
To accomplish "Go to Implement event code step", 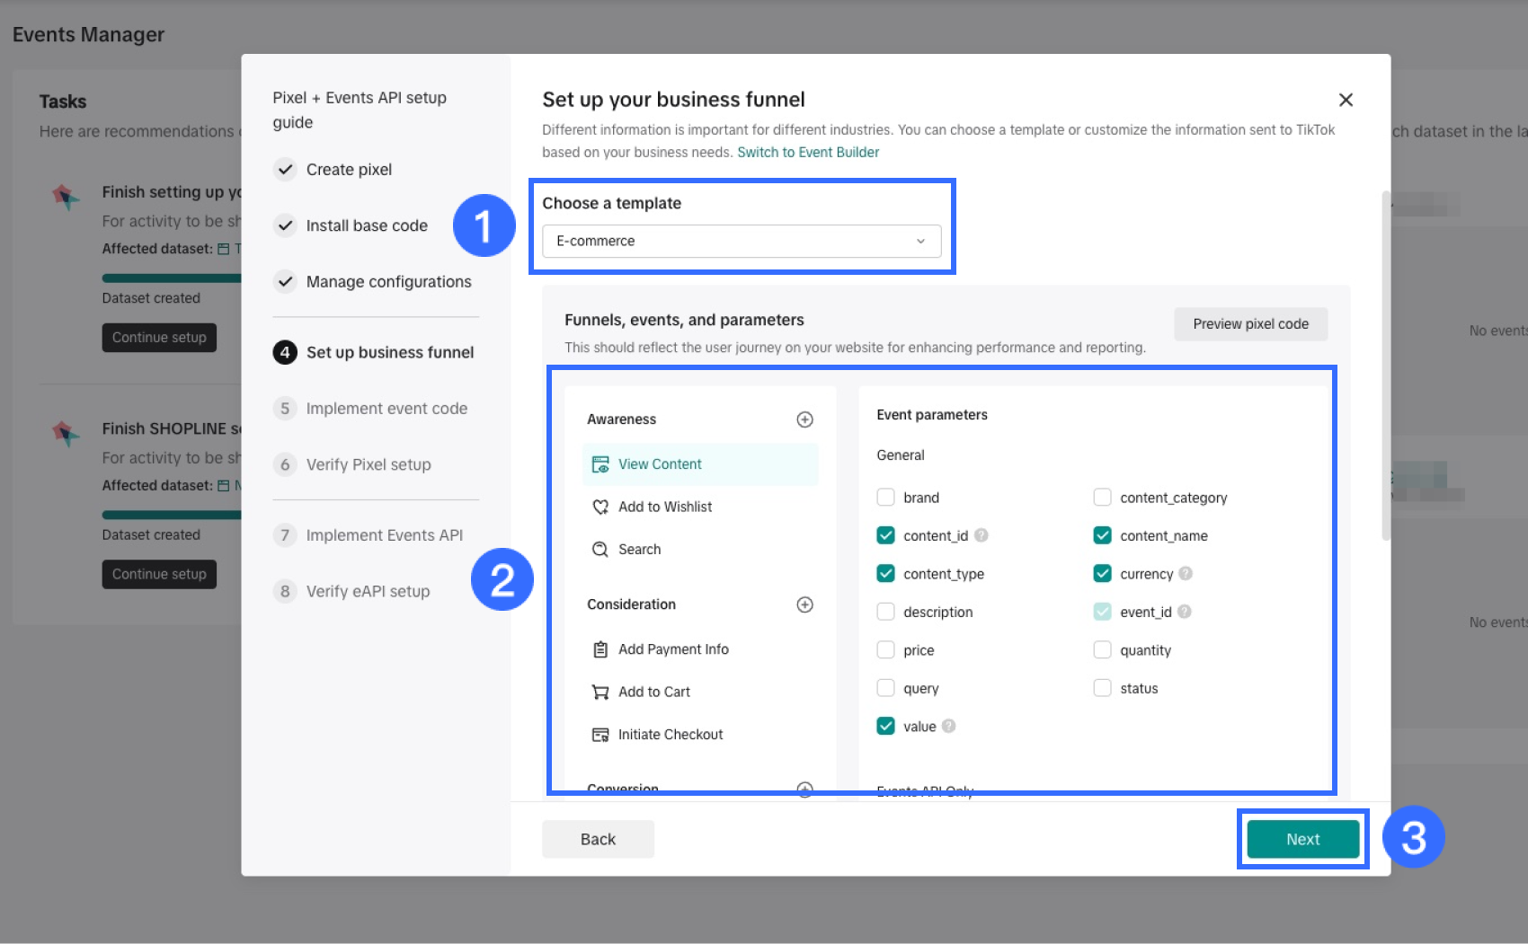I will click(x=386, y=409).
